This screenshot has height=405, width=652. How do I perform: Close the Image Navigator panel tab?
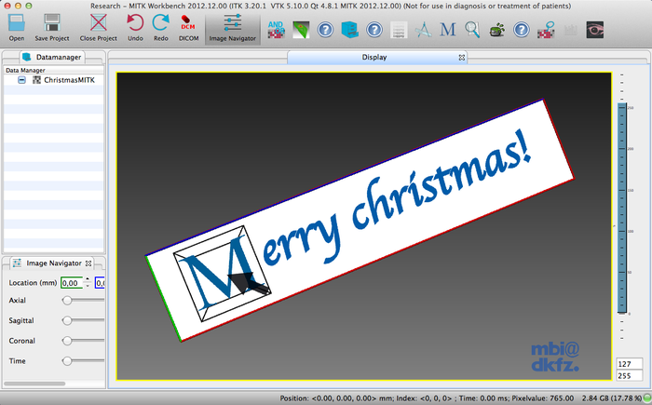(89, 263)
